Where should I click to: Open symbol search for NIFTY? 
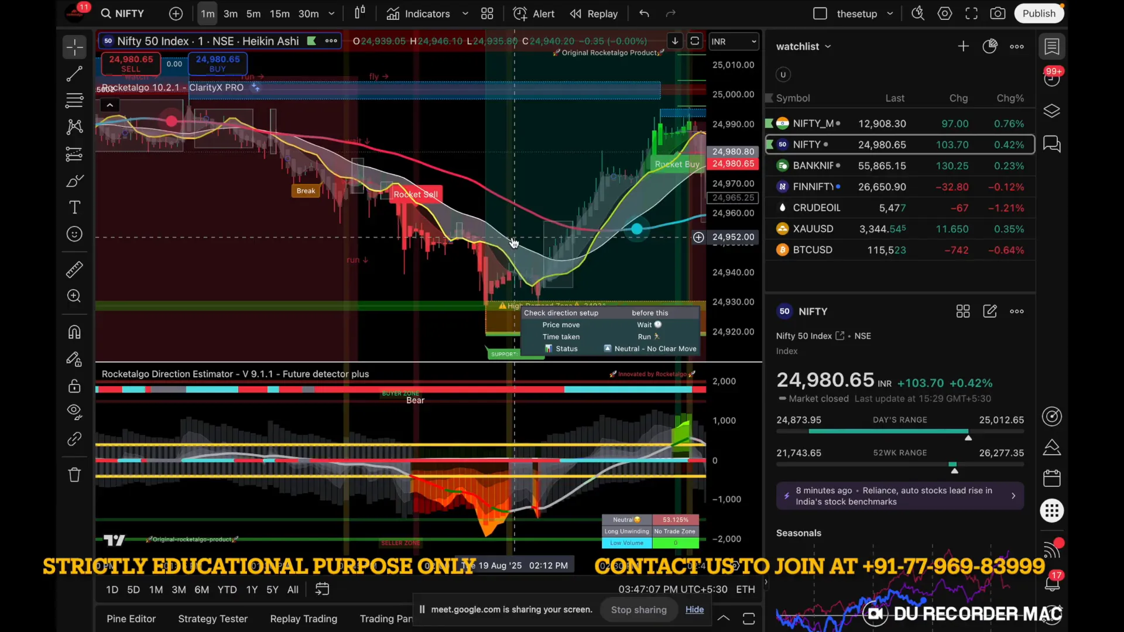tap(122, 13)
